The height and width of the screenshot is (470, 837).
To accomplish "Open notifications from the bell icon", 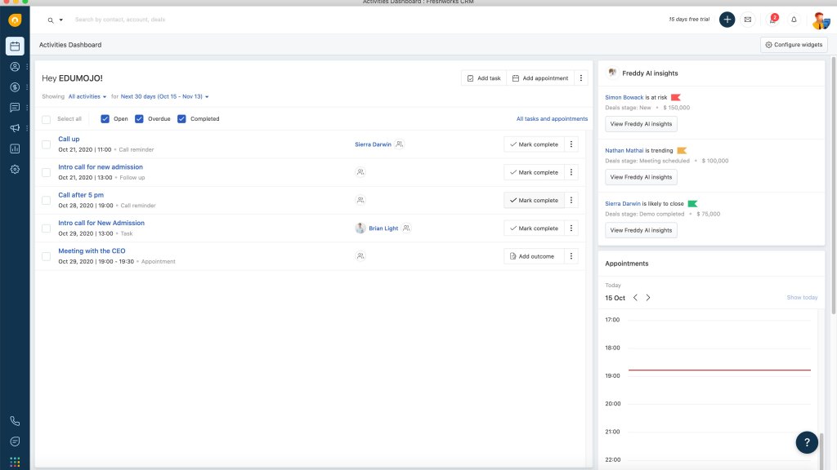I will 792,19.
